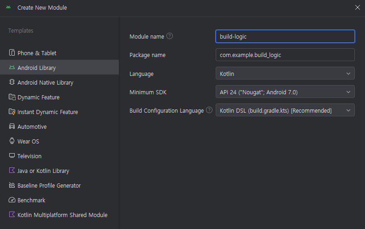365x229 pixels.
Task: Click the Dynamic Feature folder icon
Action: coord(12,97)
